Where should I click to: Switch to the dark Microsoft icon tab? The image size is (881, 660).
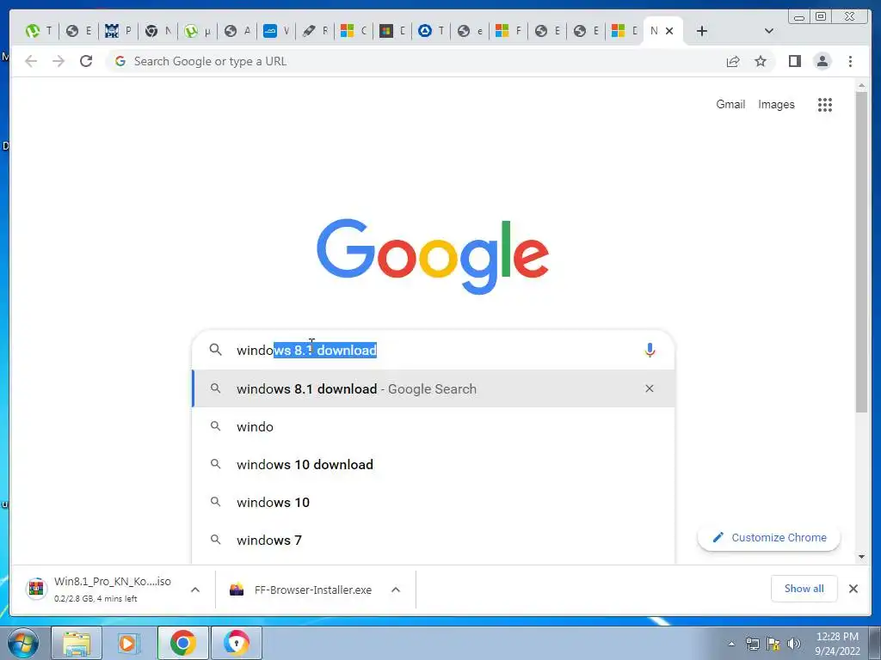392,31
